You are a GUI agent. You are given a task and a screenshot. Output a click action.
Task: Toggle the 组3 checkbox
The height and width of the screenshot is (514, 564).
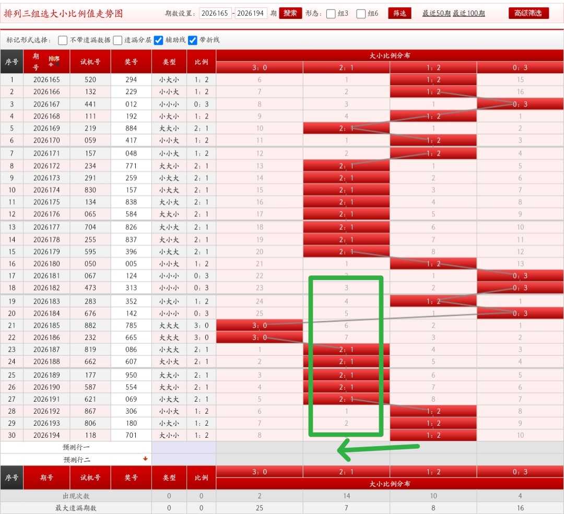[x=331, y=14]
